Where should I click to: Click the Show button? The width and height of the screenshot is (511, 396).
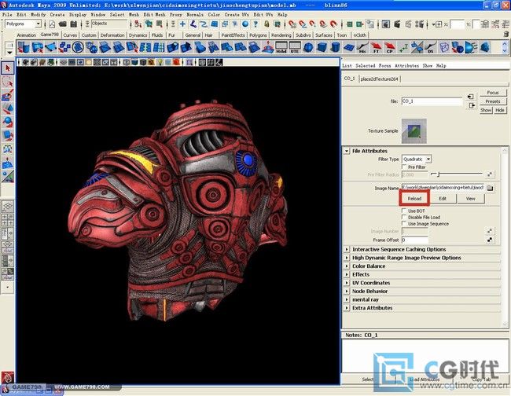[x=486, y=110]
